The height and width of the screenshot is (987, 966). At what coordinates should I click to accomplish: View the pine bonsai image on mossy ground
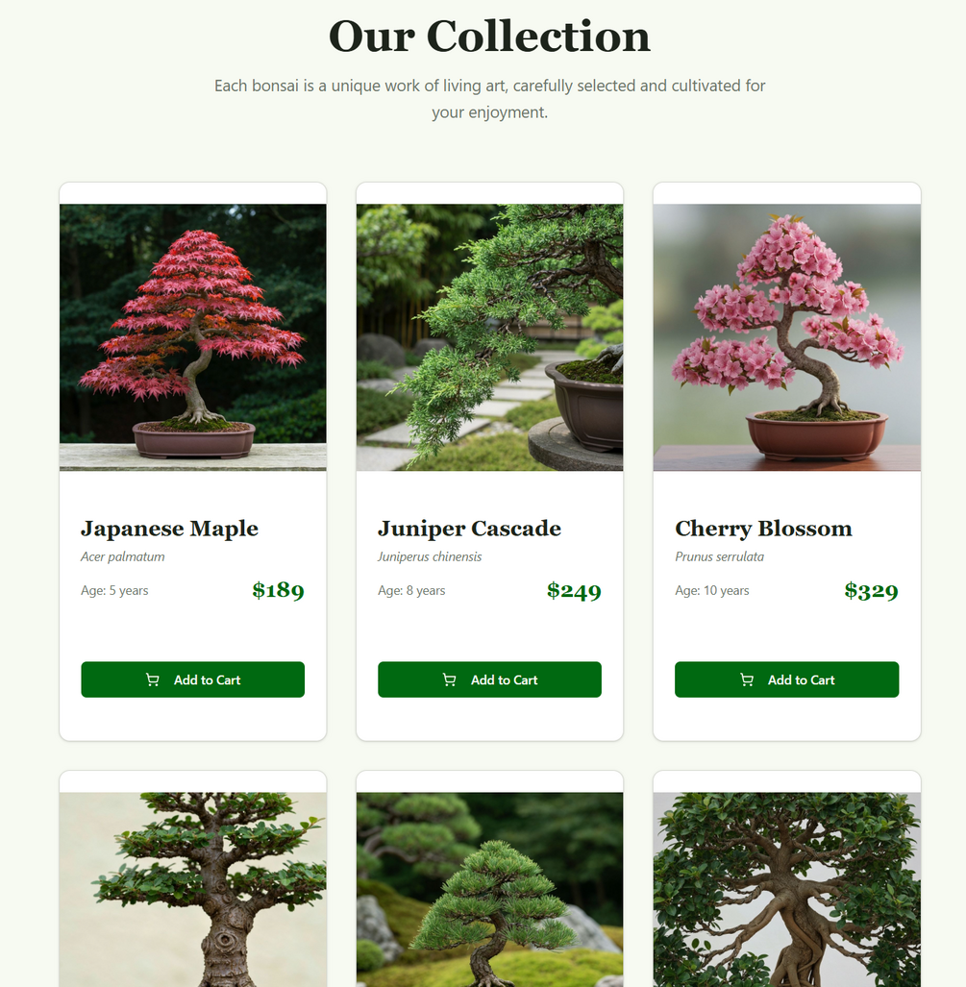pos(489,889)
